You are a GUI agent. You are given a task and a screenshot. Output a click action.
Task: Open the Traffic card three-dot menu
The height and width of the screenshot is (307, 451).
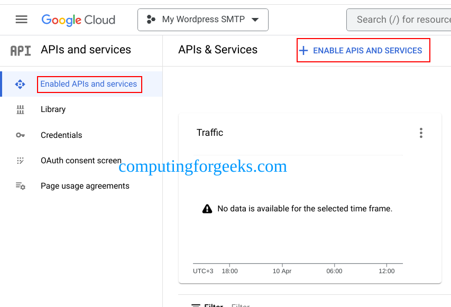[421, 133]
